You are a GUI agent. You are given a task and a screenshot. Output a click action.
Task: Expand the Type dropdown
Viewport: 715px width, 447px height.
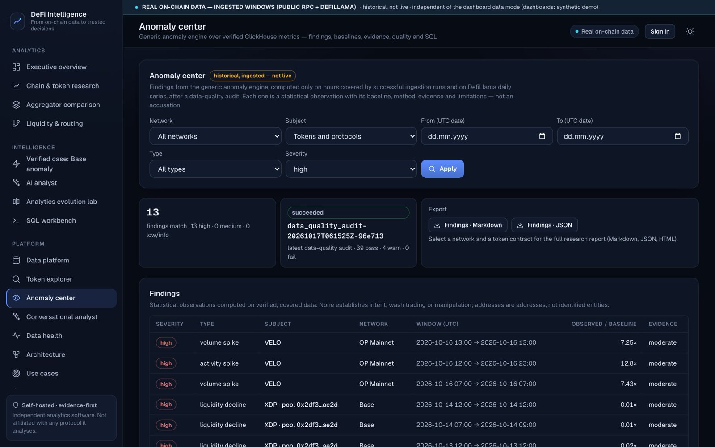(215, 169)
